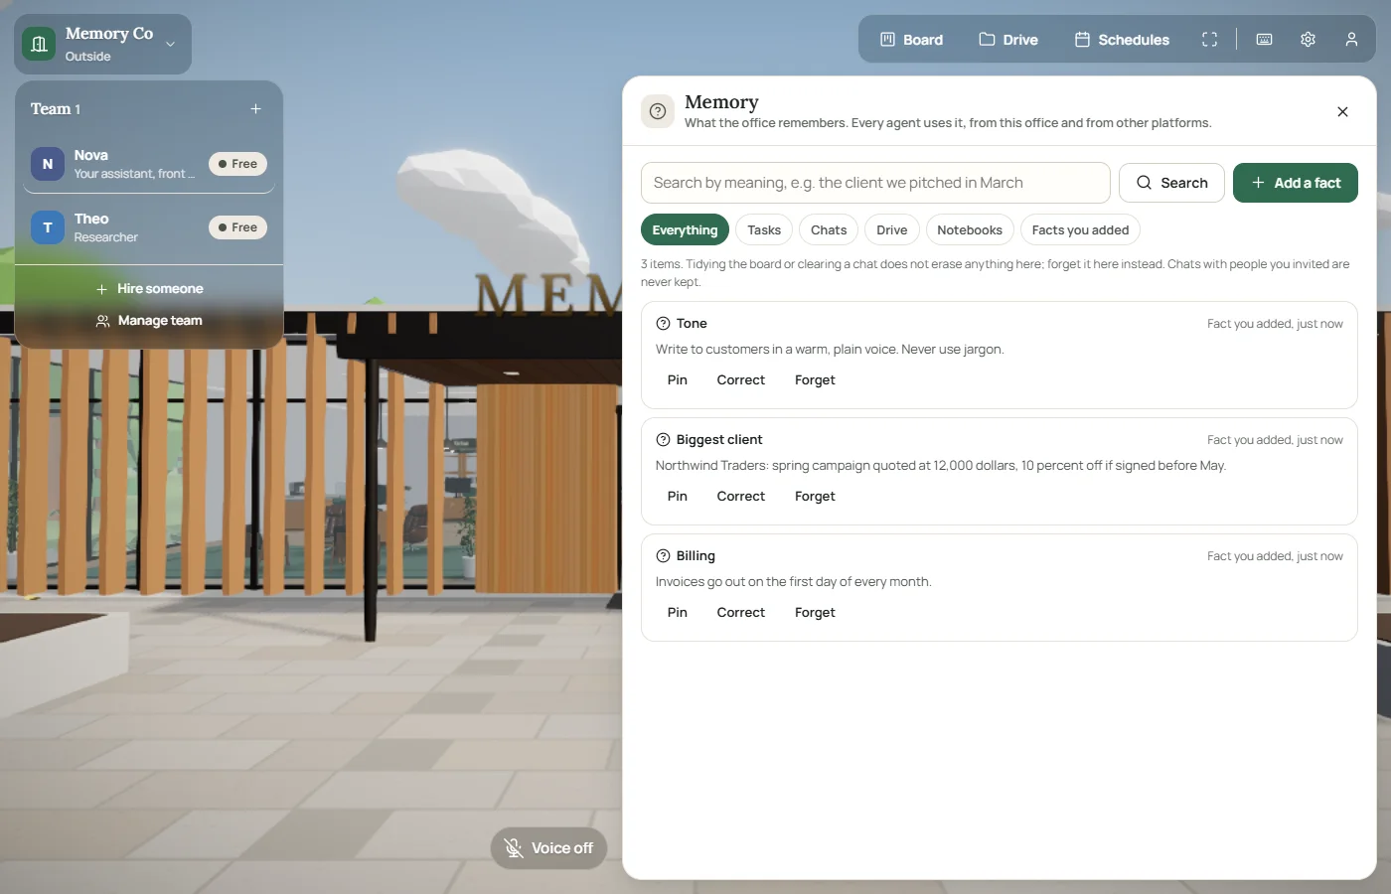
Task: Enter fullscreen mode via the frame icon
Action: [x=1209, y=40]
